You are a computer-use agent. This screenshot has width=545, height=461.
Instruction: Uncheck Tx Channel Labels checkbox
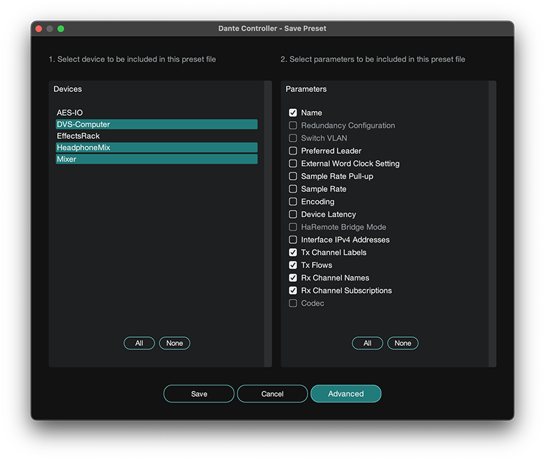point(293,252)
